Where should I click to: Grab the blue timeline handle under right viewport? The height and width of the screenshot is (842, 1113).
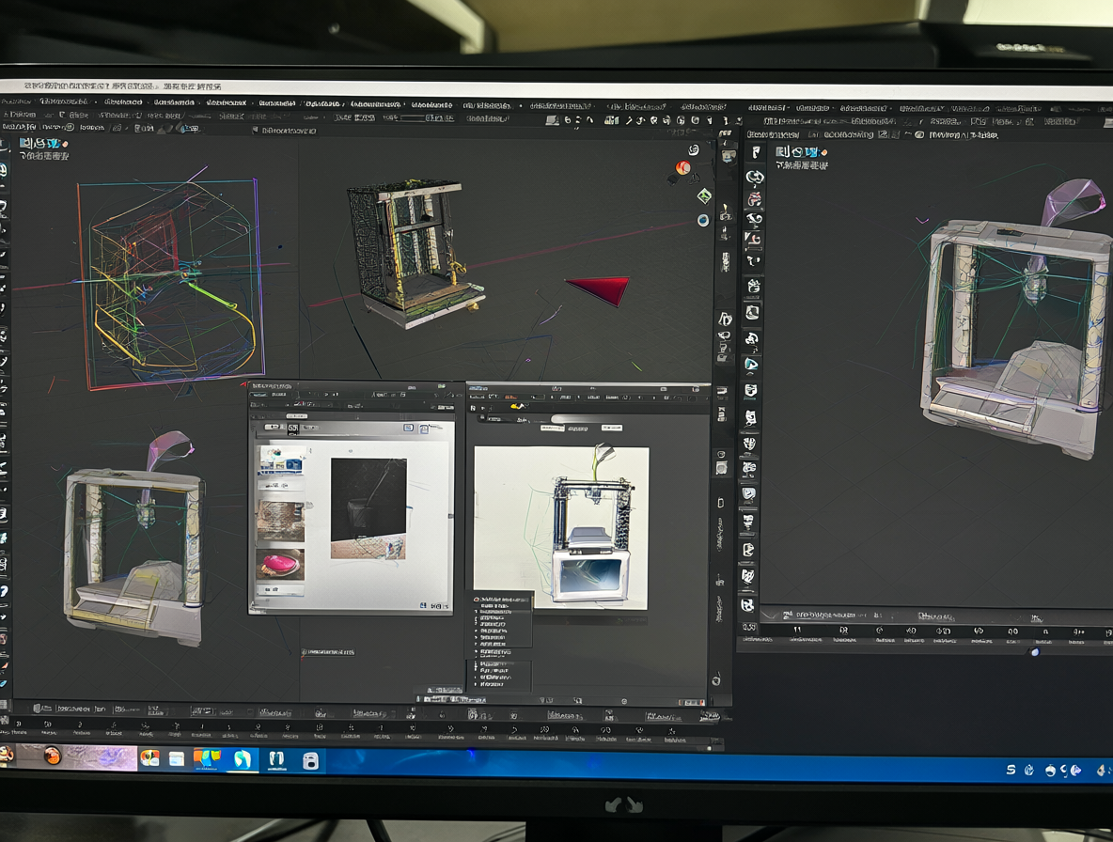coord(1034,652)
